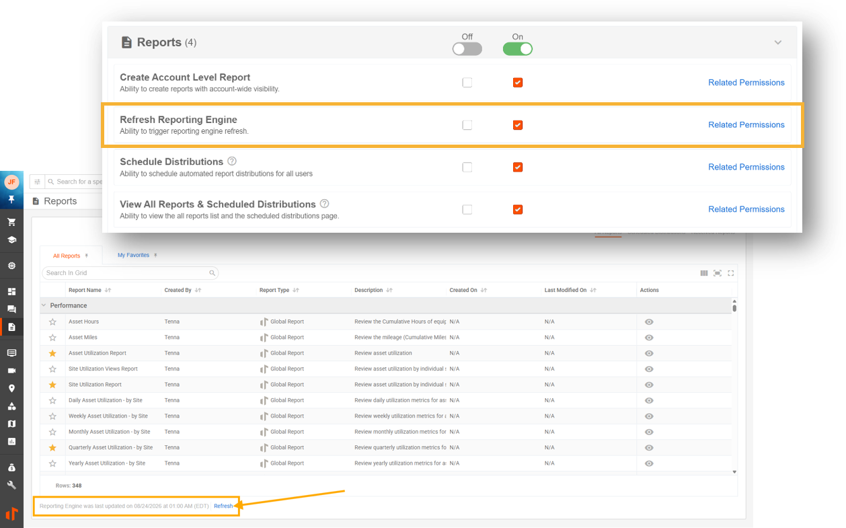Click the fit-to-screen grid icon
Image resolution: width=846 pixels, height=528 pixels.
[x=718, y=273]
